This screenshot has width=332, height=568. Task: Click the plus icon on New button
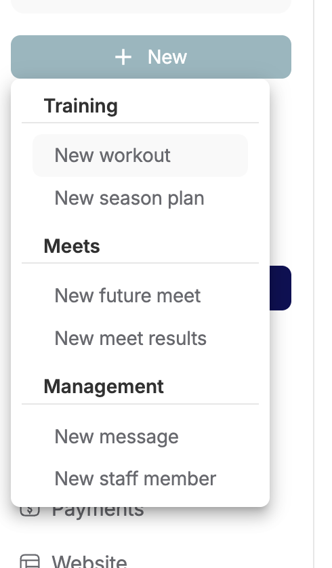tap(123, 57)
